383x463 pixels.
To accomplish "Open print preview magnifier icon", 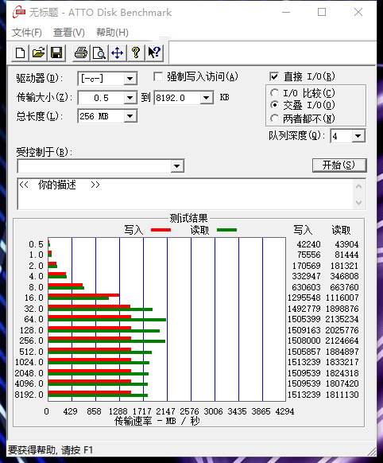I will coord(99,53).
